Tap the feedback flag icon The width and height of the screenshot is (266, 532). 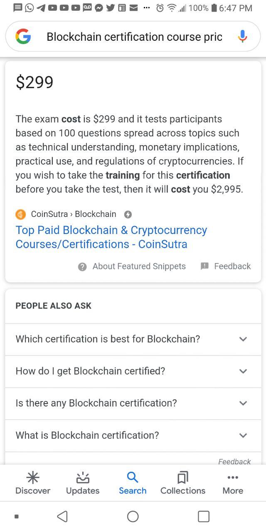tap(204, 266)
